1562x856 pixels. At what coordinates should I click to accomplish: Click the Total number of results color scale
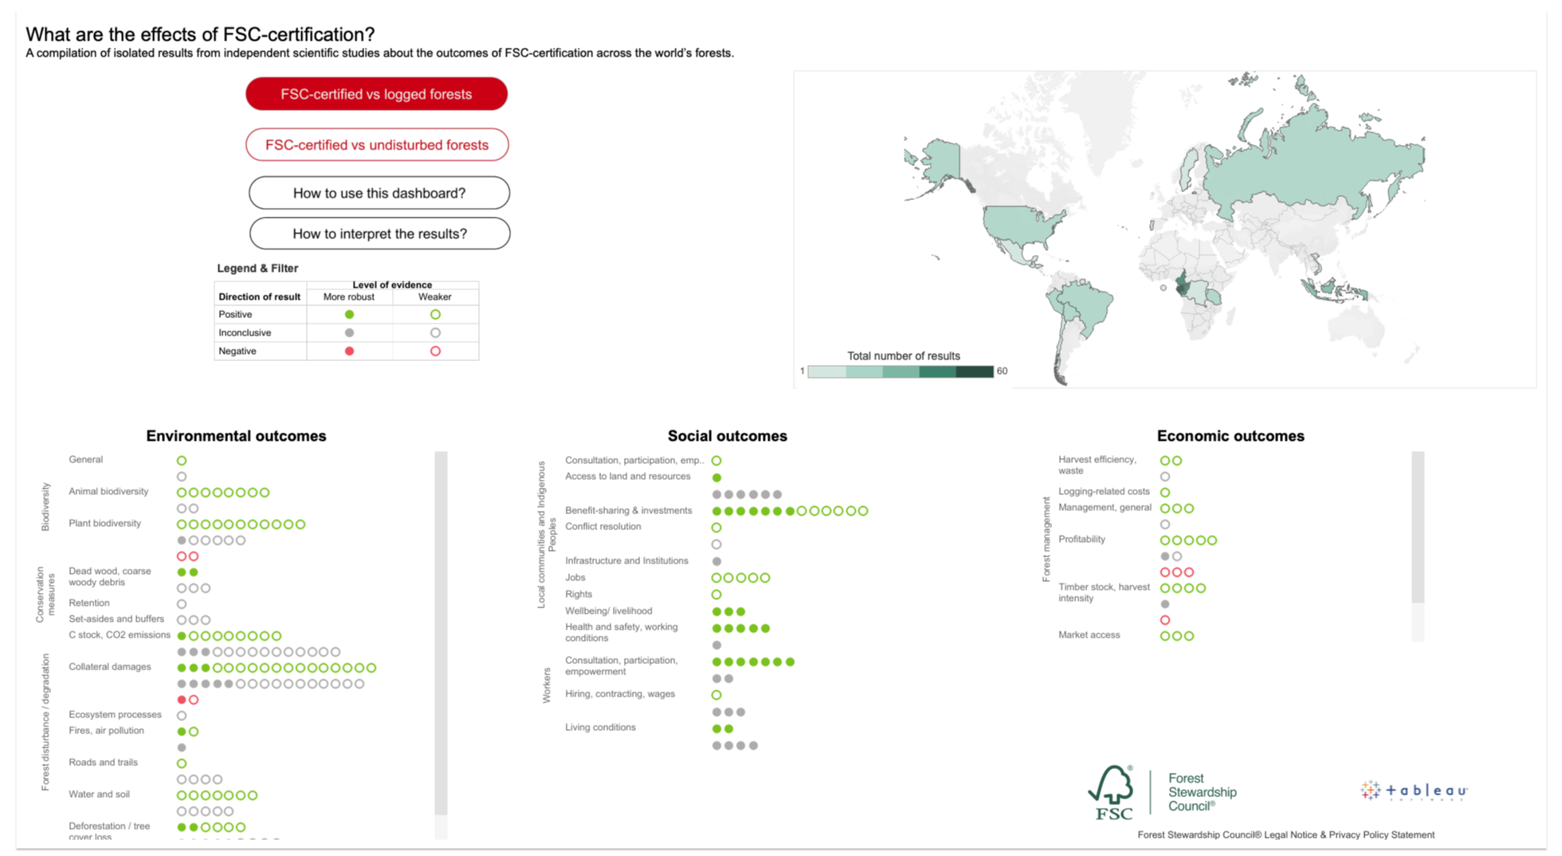pos(901,371)
